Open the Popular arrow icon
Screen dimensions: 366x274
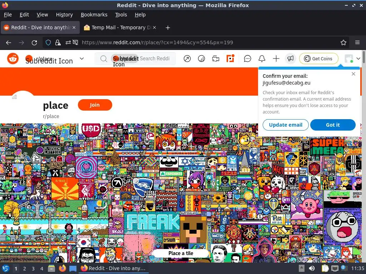point(187,59)
